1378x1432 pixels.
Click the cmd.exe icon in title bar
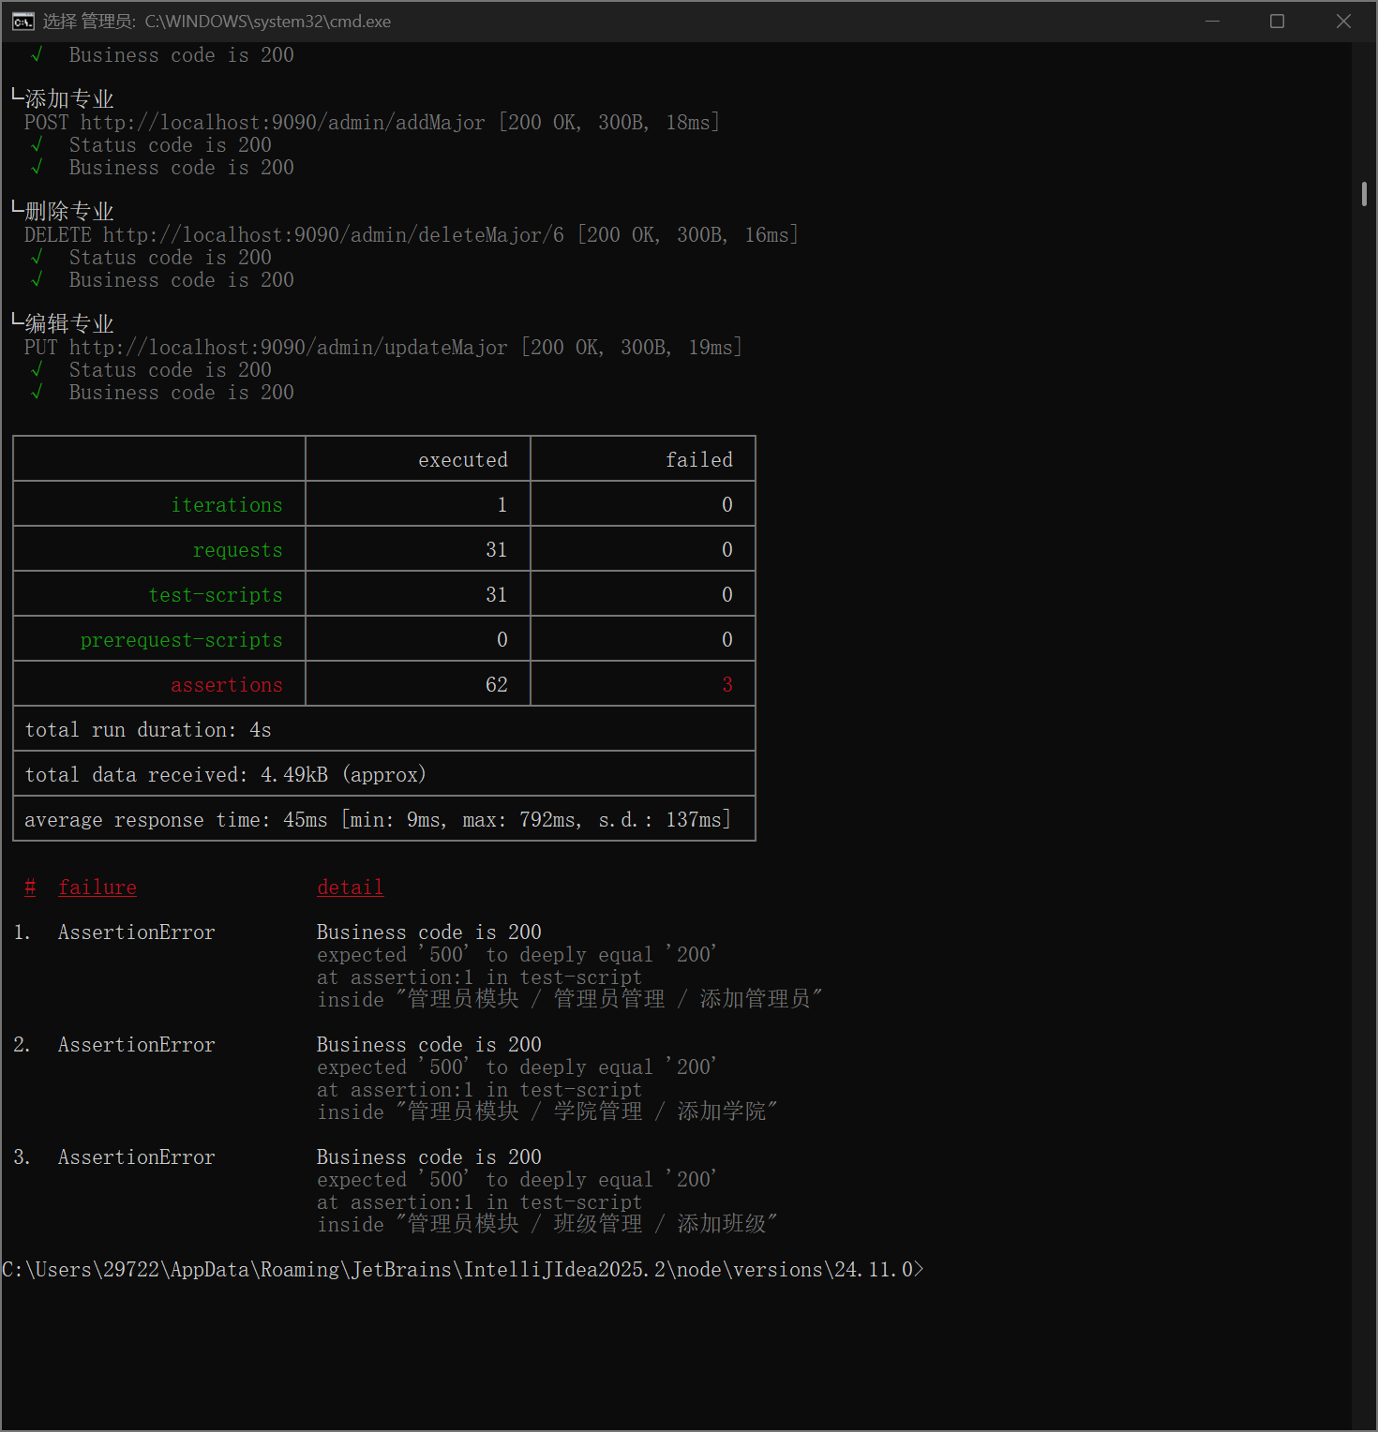pyautogui.click(x=22, y=22)
